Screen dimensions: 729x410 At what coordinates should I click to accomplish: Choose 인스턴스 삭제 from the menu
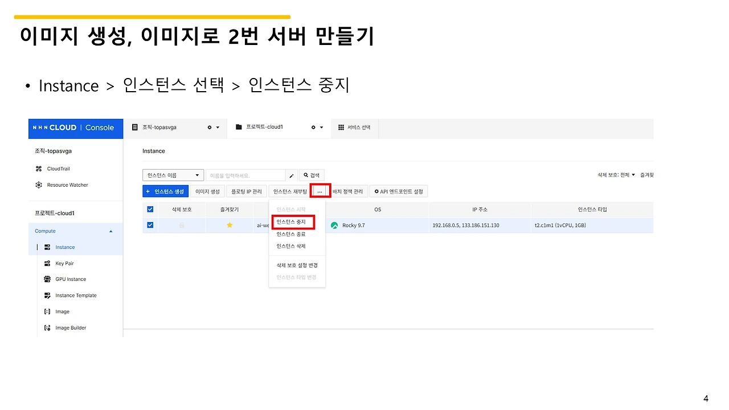pyautogui.click(x=291, y=246)
